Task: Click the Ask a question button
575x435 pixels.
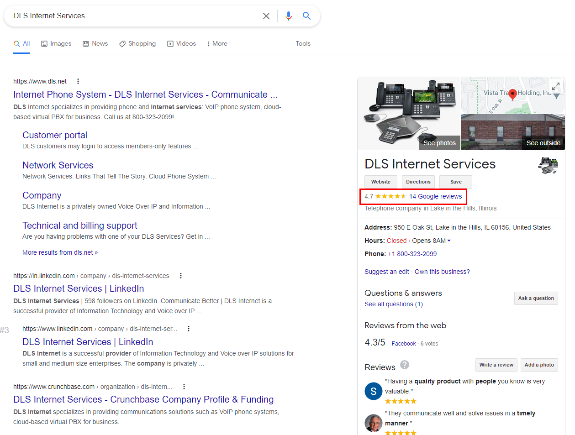Action: coord(536,298)
